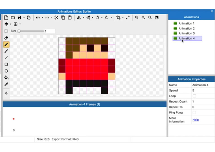Select Animation 4 in list
Viewport: 215px width, 152px height.
(187, 38)
